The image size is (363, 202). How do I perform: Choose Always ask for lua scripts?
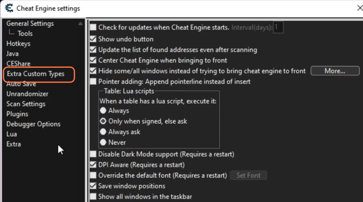click(103, 132)
